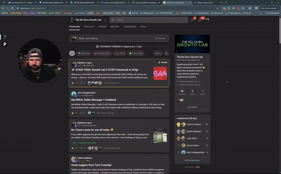The image size is (281, 174).
Task: Click the sidebar P group icon
Action: coord(5,44)
